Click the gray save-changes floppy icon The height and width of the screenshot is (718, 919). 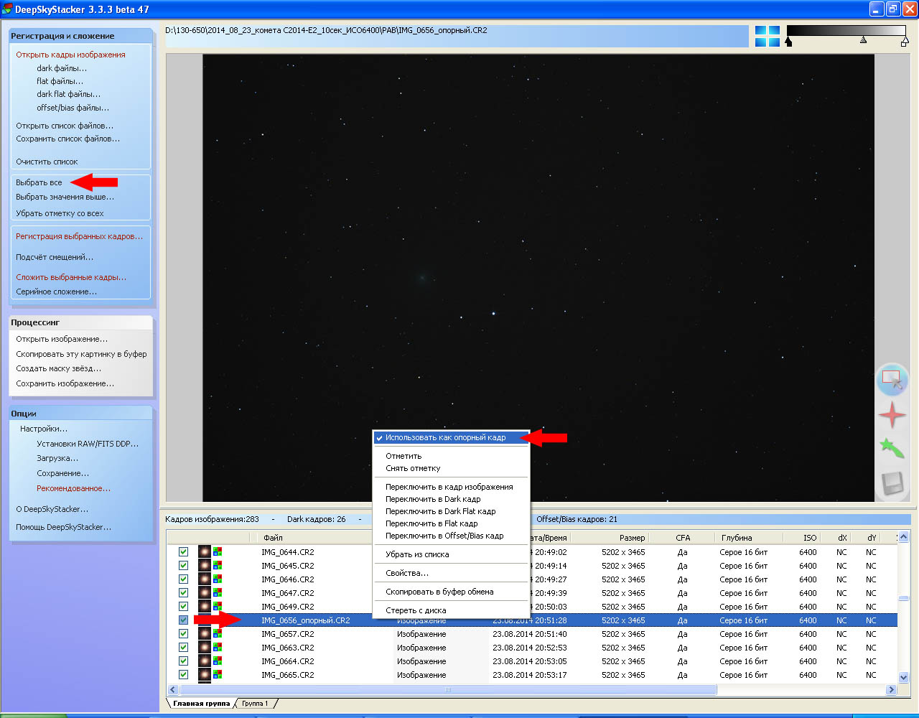(x=892, y=483)
